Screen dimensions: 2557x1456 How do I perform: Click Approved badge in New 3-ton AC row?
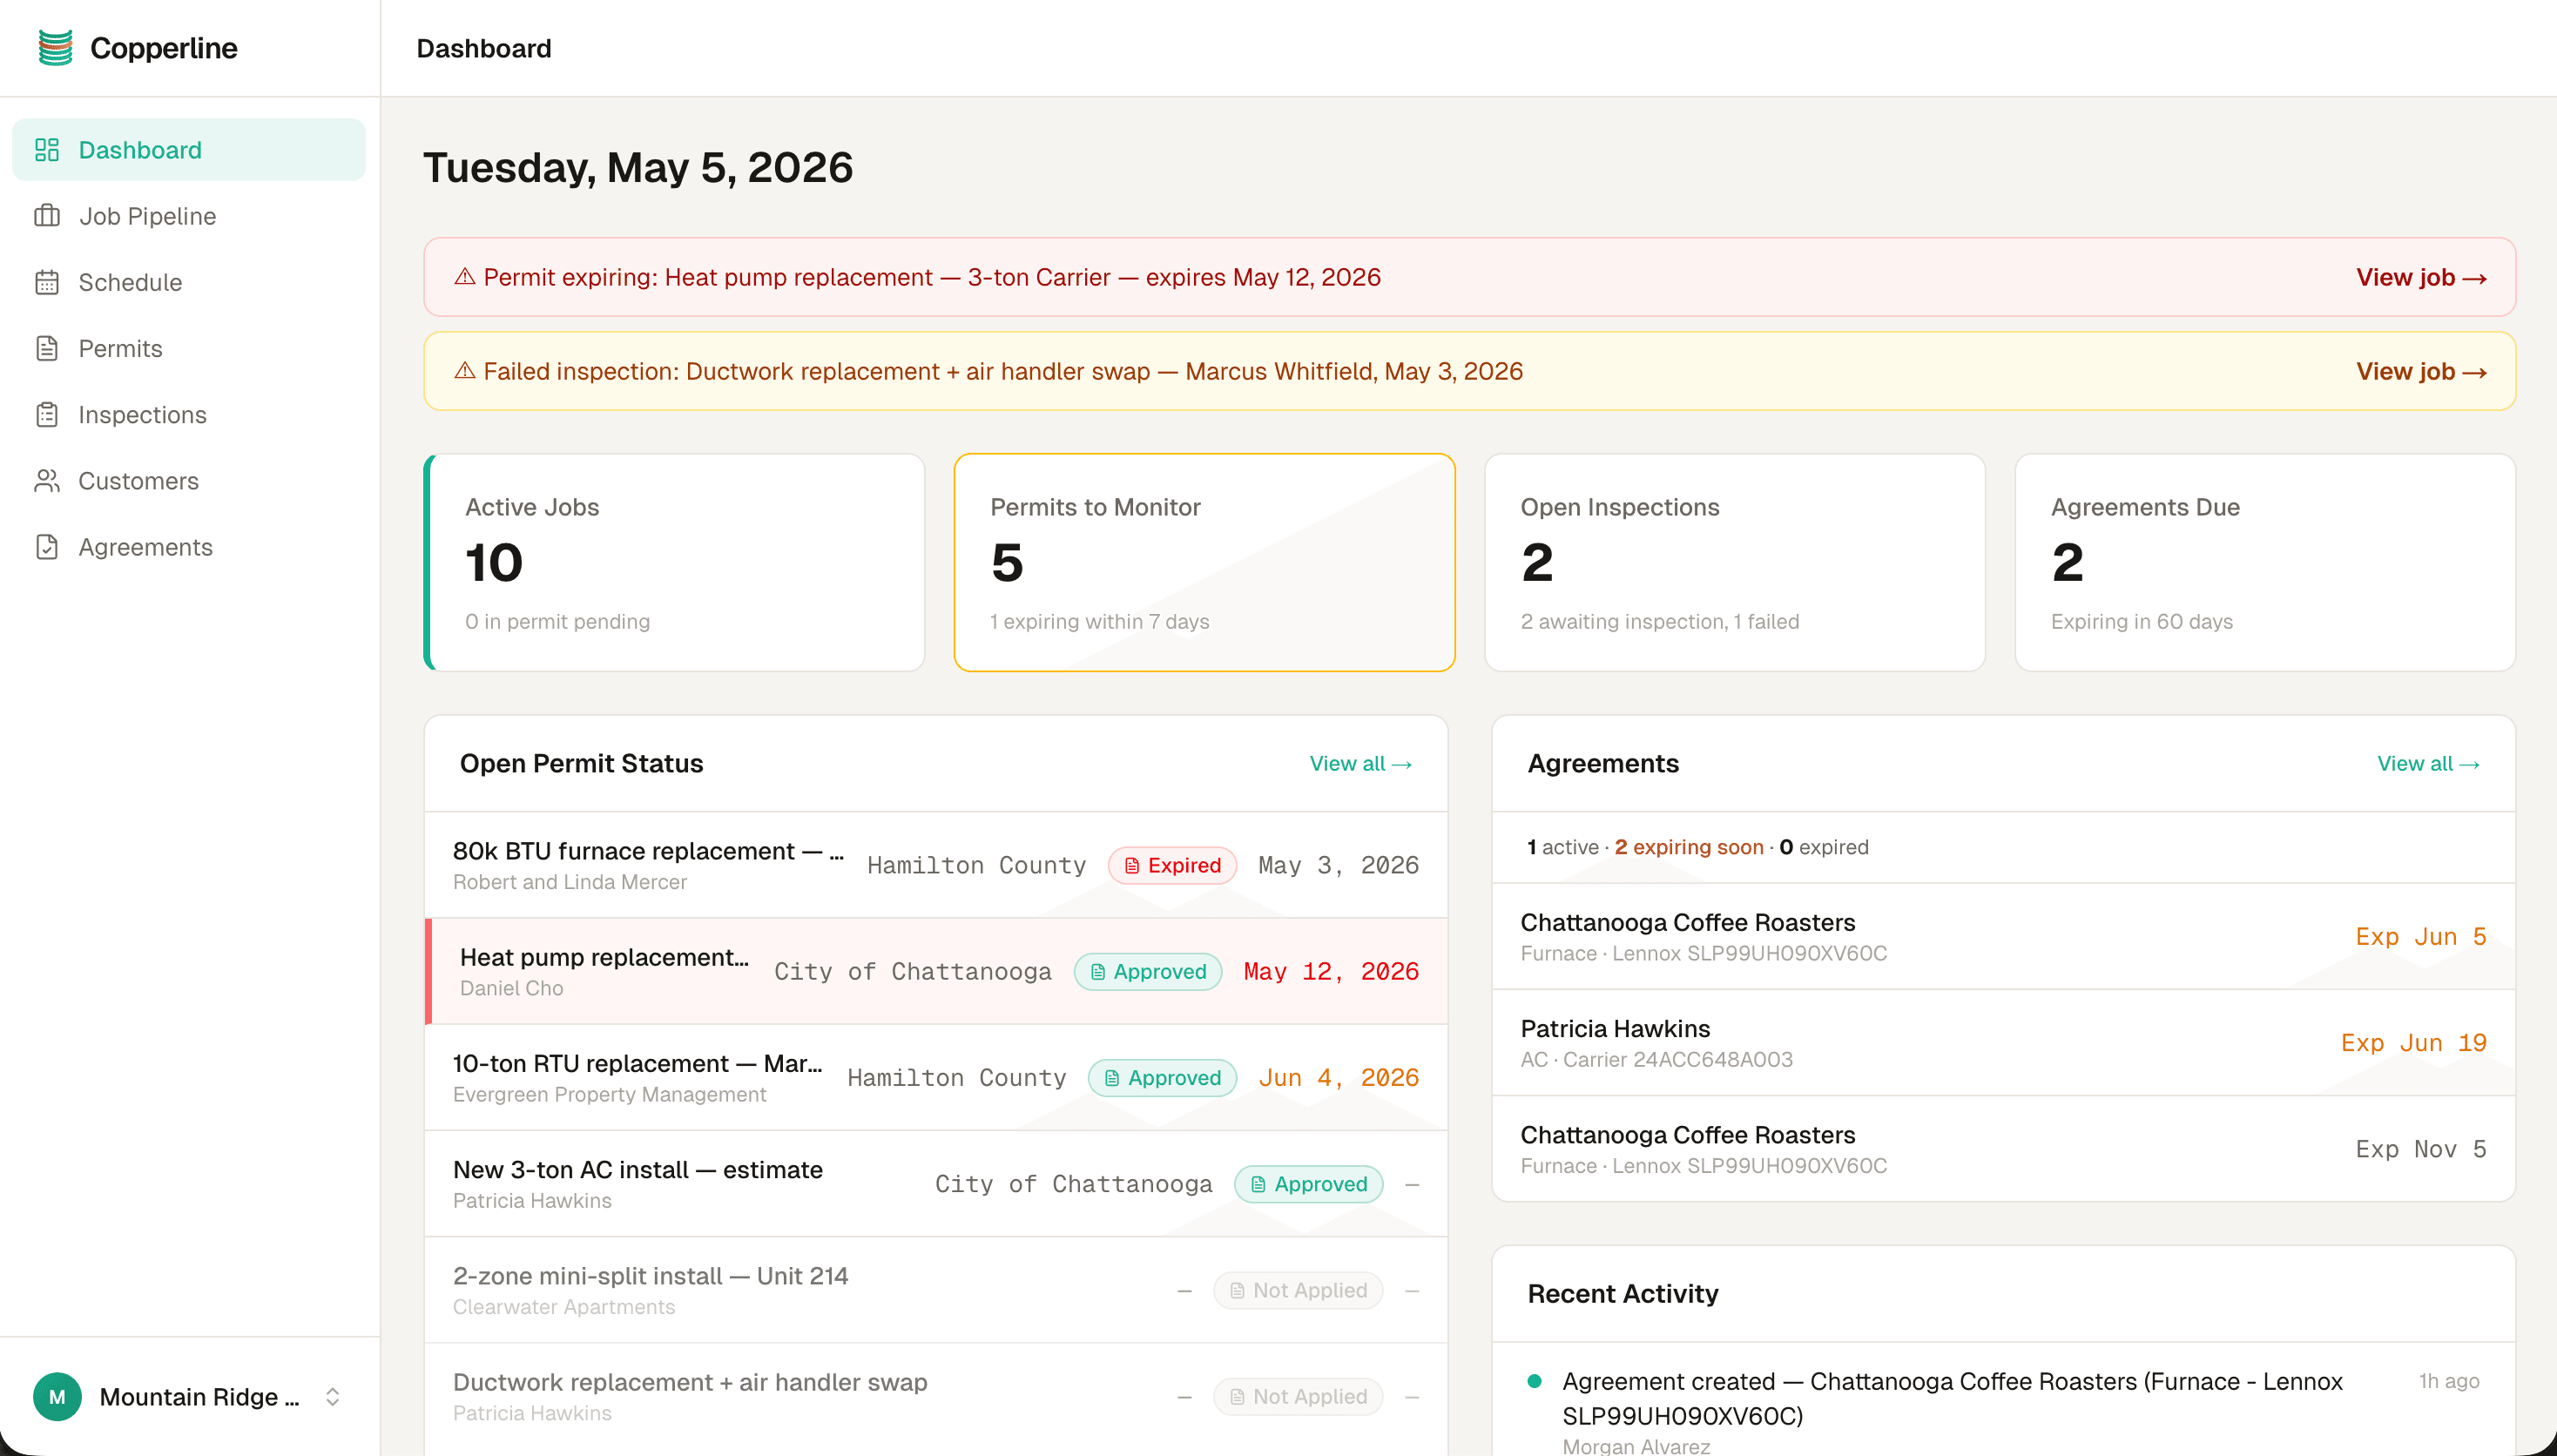1308,1183
